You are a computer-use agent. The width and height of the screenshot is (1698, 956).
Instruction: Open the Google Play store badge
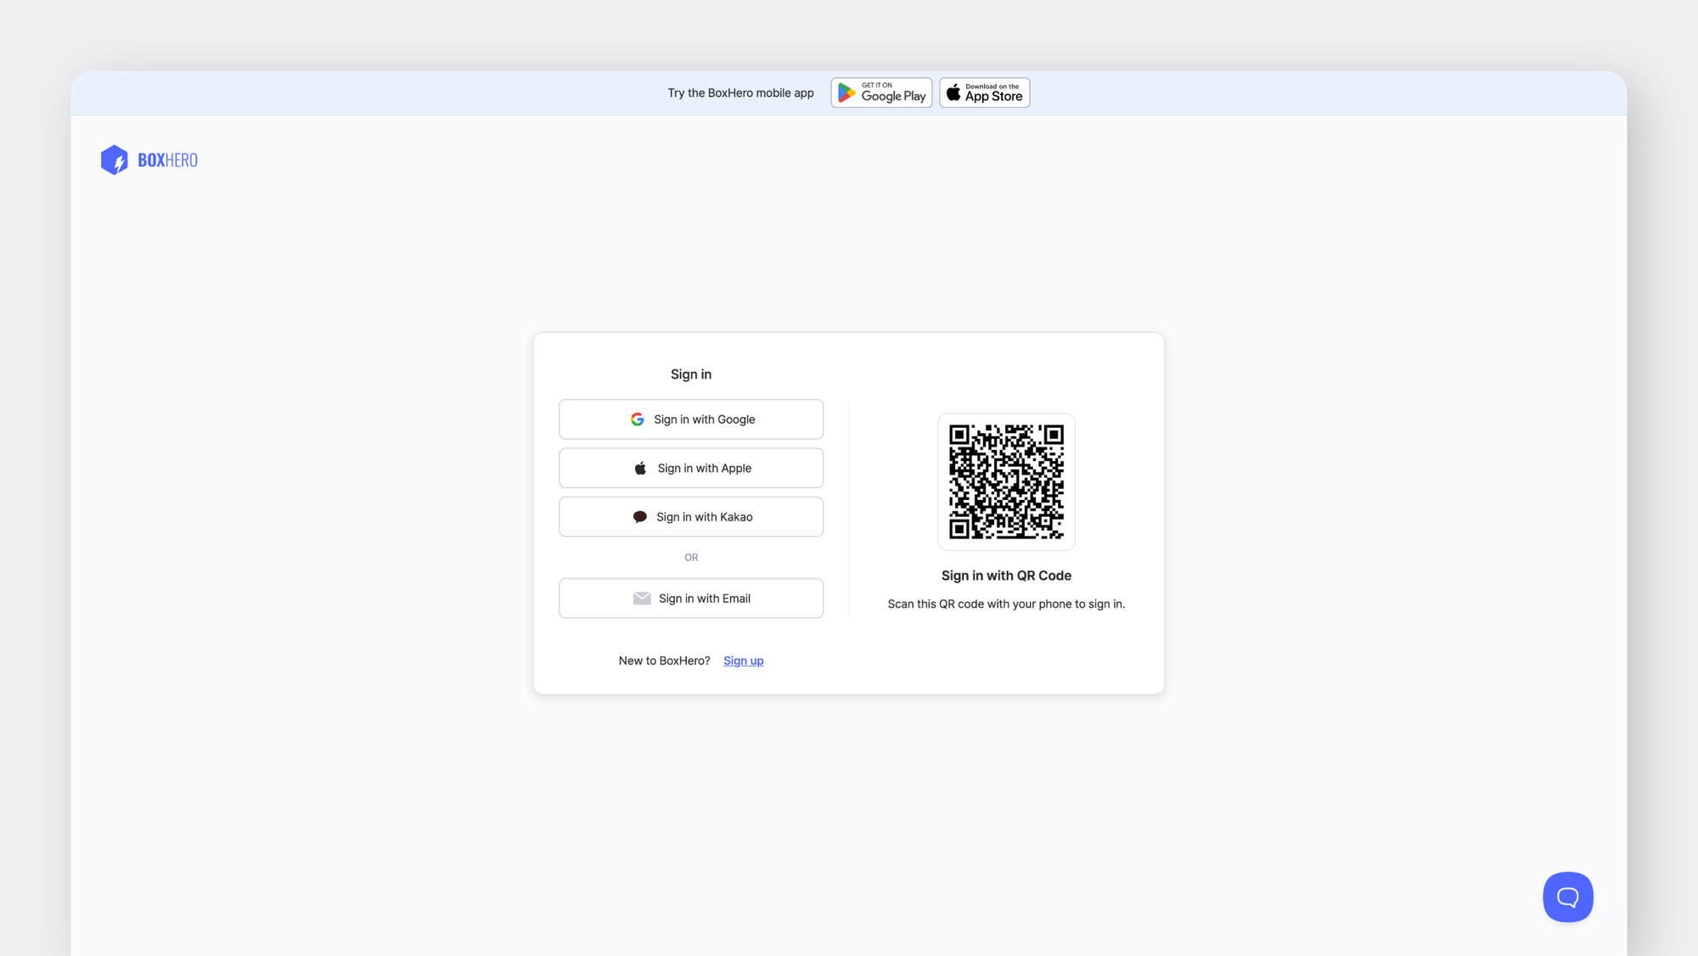tap(881, 93)
